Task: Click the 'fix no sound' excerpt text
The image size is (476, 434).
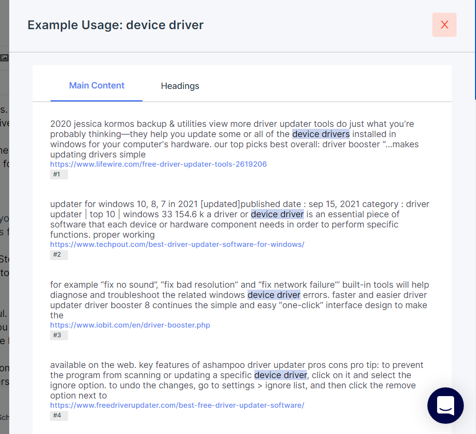Action: 240,300
